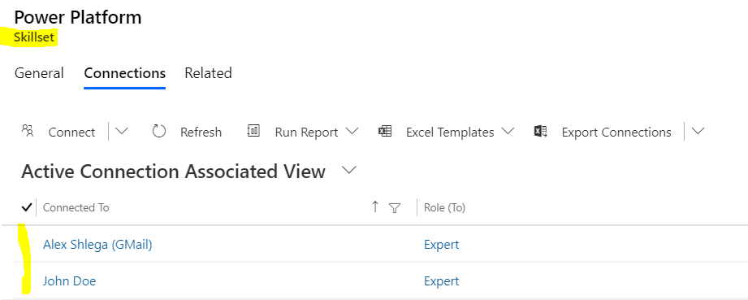Viewport: 748px width, 300px height.
Task: Select the John Doe row checkbox area
Action: pyautogui.click(x=26, y=280)
